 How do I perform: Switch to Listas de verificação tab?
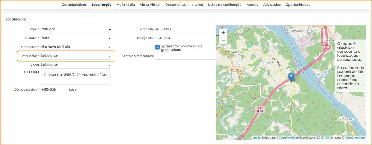pyautogui.click(x=225, y=5)
